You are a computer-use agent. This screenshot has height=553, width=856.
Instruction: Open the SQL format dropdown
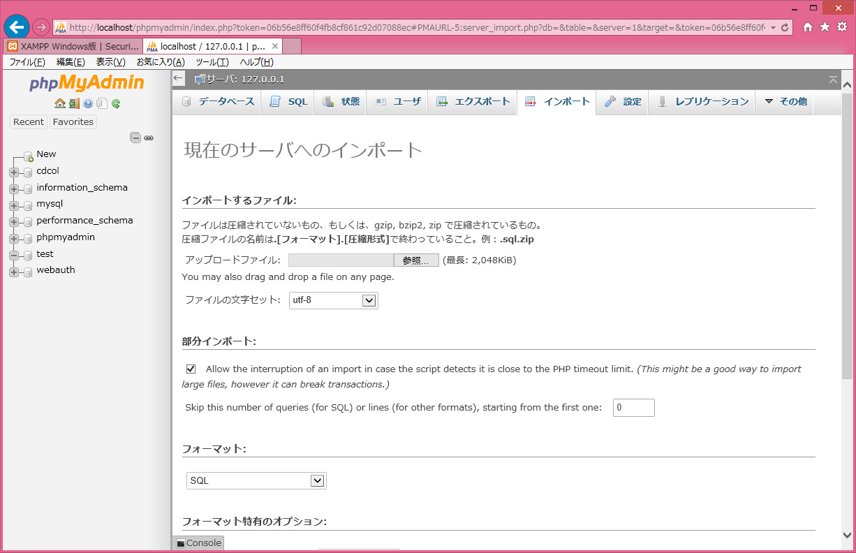[x=256, y=480]
